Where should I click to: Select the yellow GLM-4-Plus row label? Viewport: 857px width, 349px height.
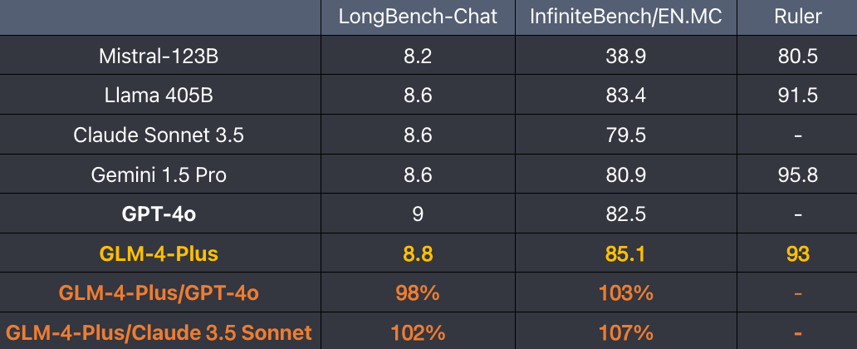(x=159, y=253)
